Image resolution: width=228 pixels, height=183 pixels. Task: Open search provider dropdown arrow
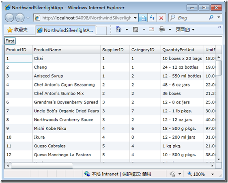click(219, 17)
